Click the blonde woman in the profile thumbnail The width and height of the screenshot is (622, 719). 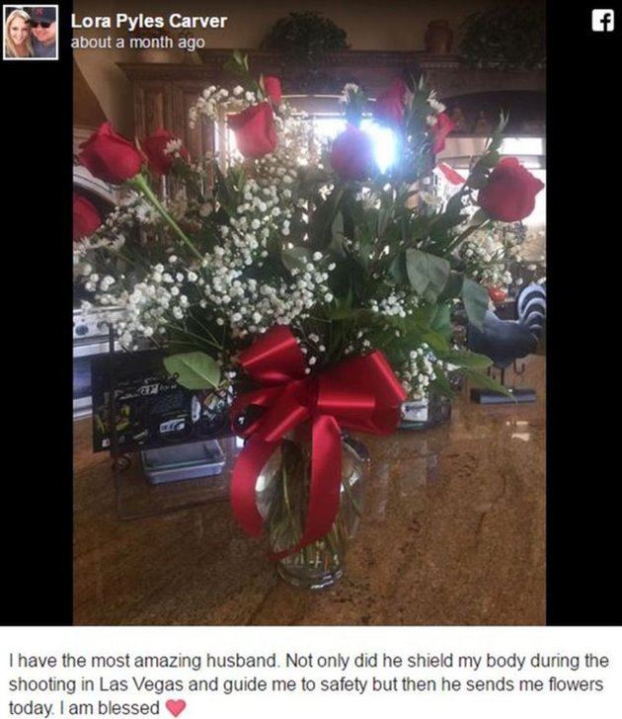(18, 34)
